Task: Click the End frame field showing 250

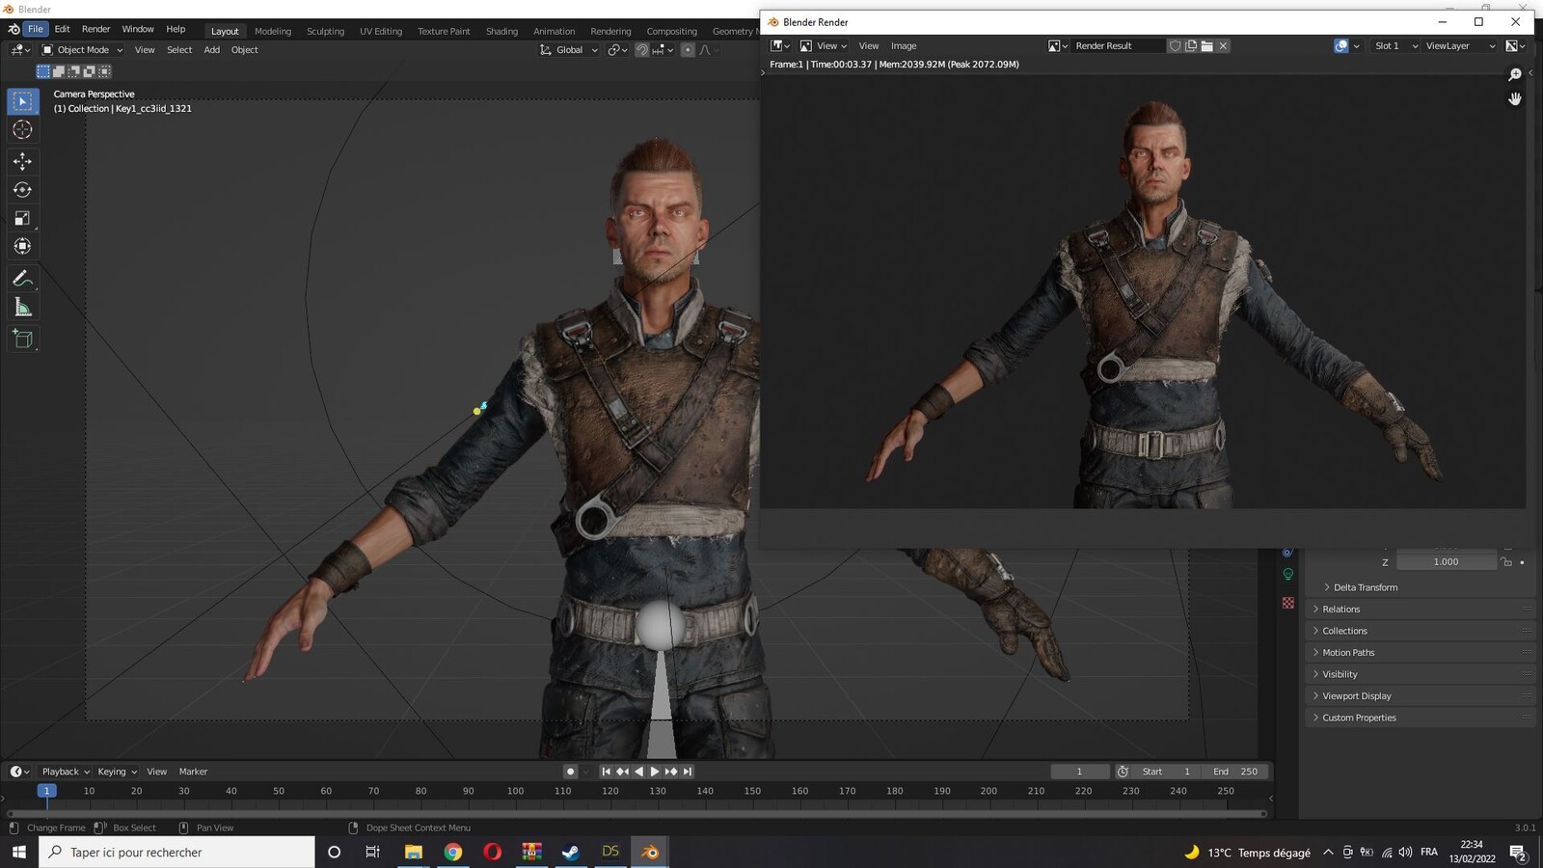Action: coord(1234,772)
